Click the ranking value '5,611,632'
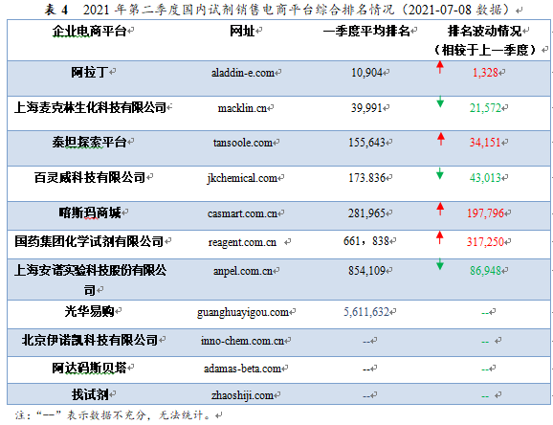Viewport: 553px width, 425px height. click(x=366, y=312)
